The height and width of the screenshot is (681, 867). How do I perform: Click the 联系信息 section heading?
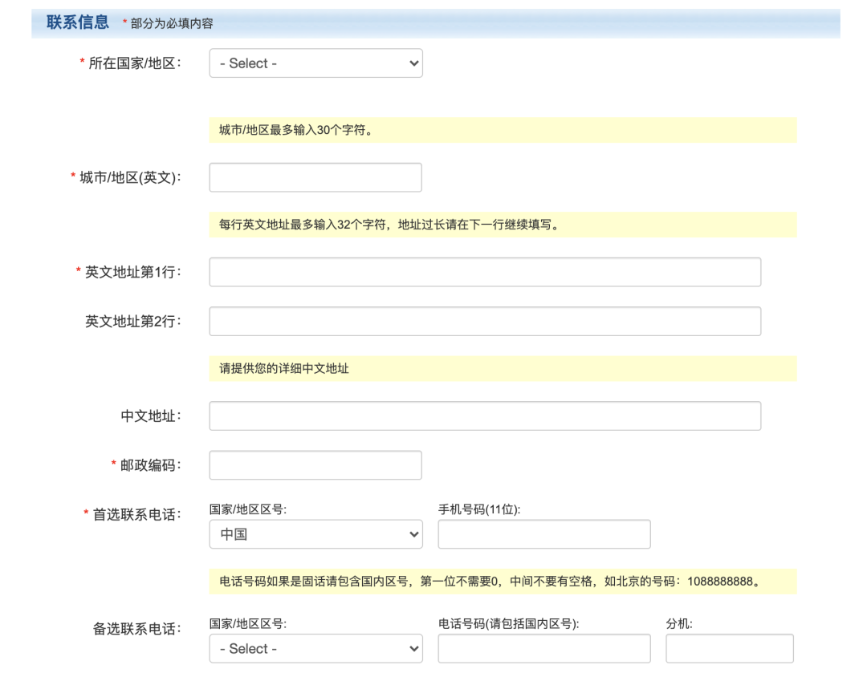[78, 22]
